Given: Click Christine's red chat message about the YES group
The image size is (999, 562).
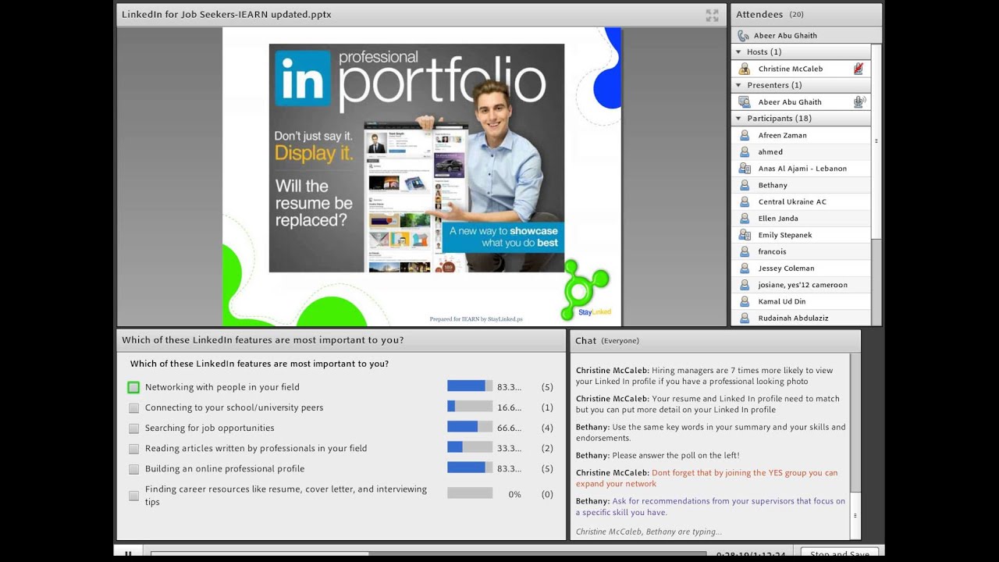Looking at the screenshot, I should (706, 478).
